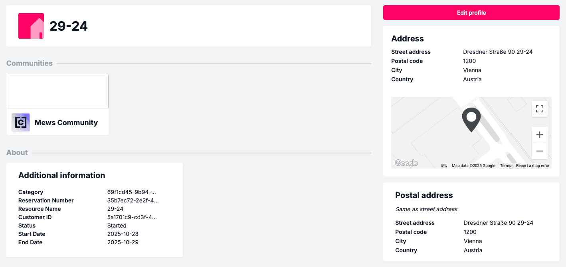The width and height of the screenshot is (566, 267).
Task: Open the Mews Community card
Action: point(57,104)
